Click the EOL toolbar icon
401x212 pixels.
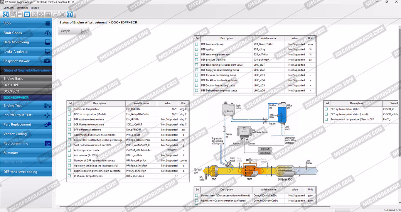[x=48, y=14]
